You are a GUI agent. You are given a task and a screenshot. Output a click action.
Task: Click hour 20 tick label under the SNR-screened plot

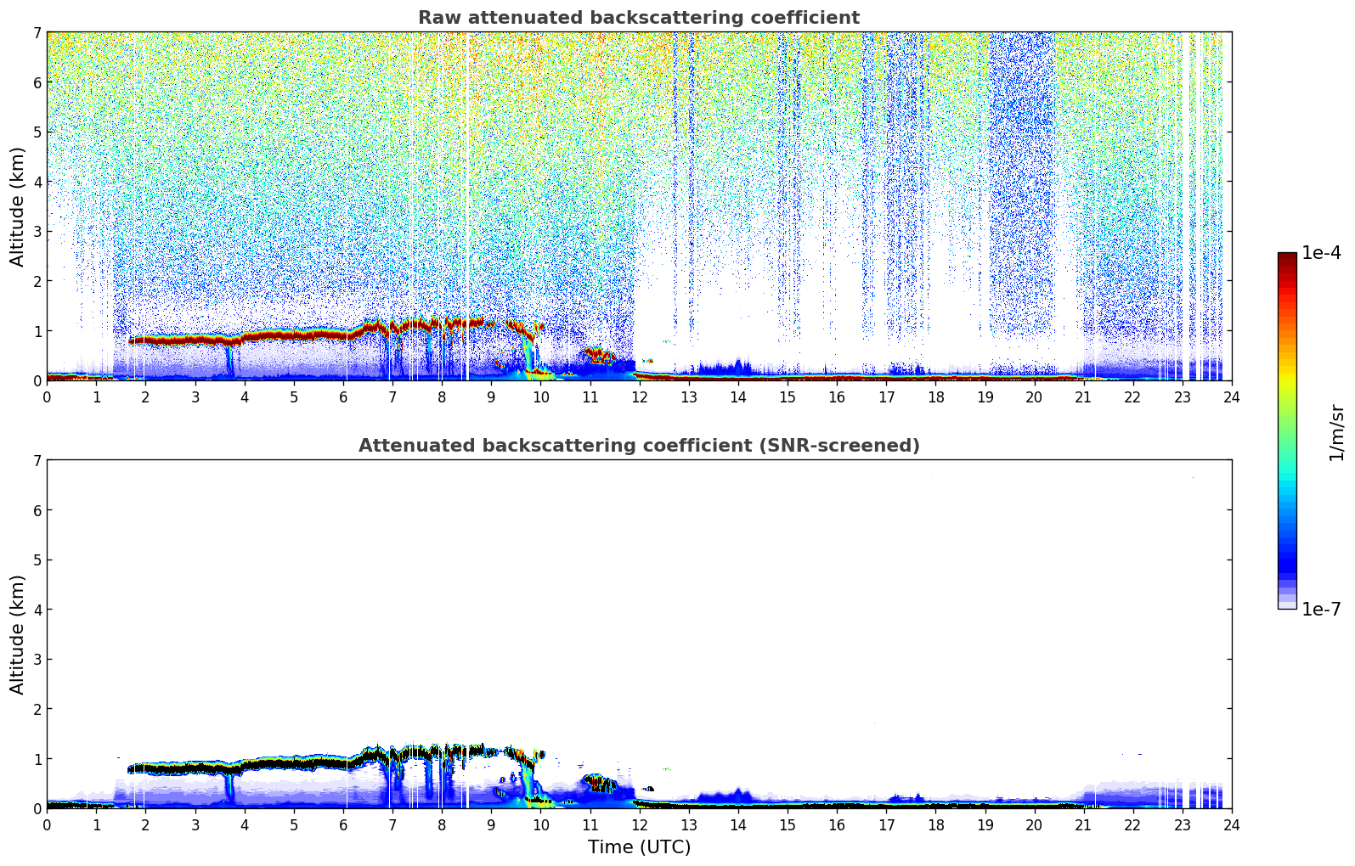click(x=1035, y=824)
